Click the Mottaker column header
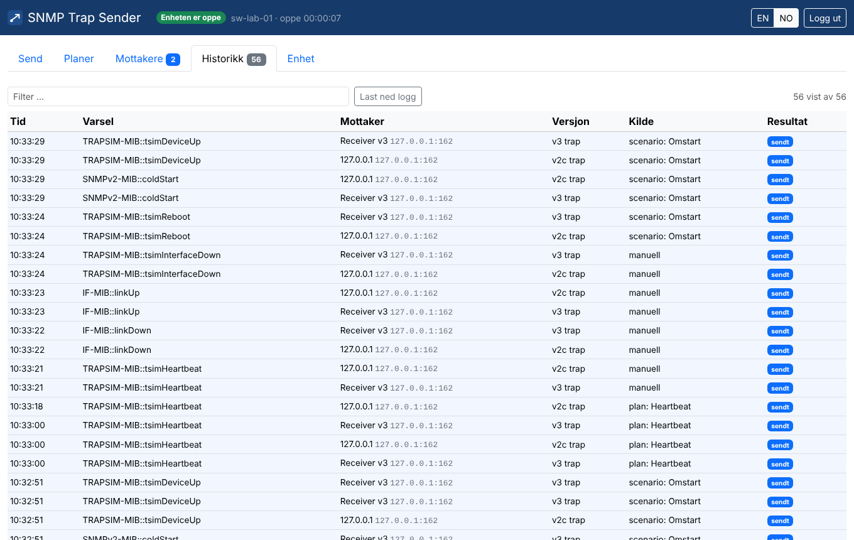This screenshot has width=854, height=540. tap(362, 121)
